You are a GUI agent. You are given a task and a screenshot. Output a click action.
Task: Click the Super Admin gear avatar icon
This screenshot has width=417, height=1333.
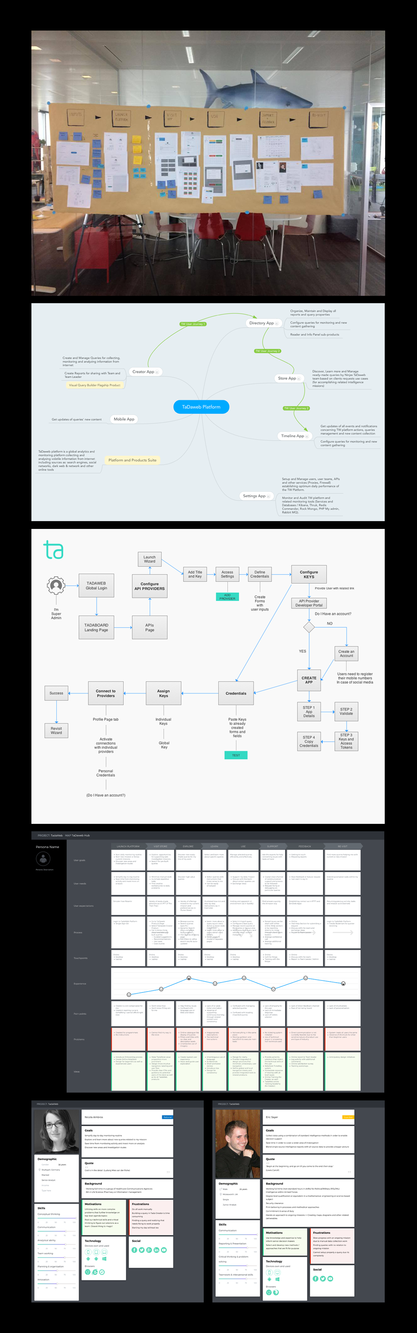(56, 586)
